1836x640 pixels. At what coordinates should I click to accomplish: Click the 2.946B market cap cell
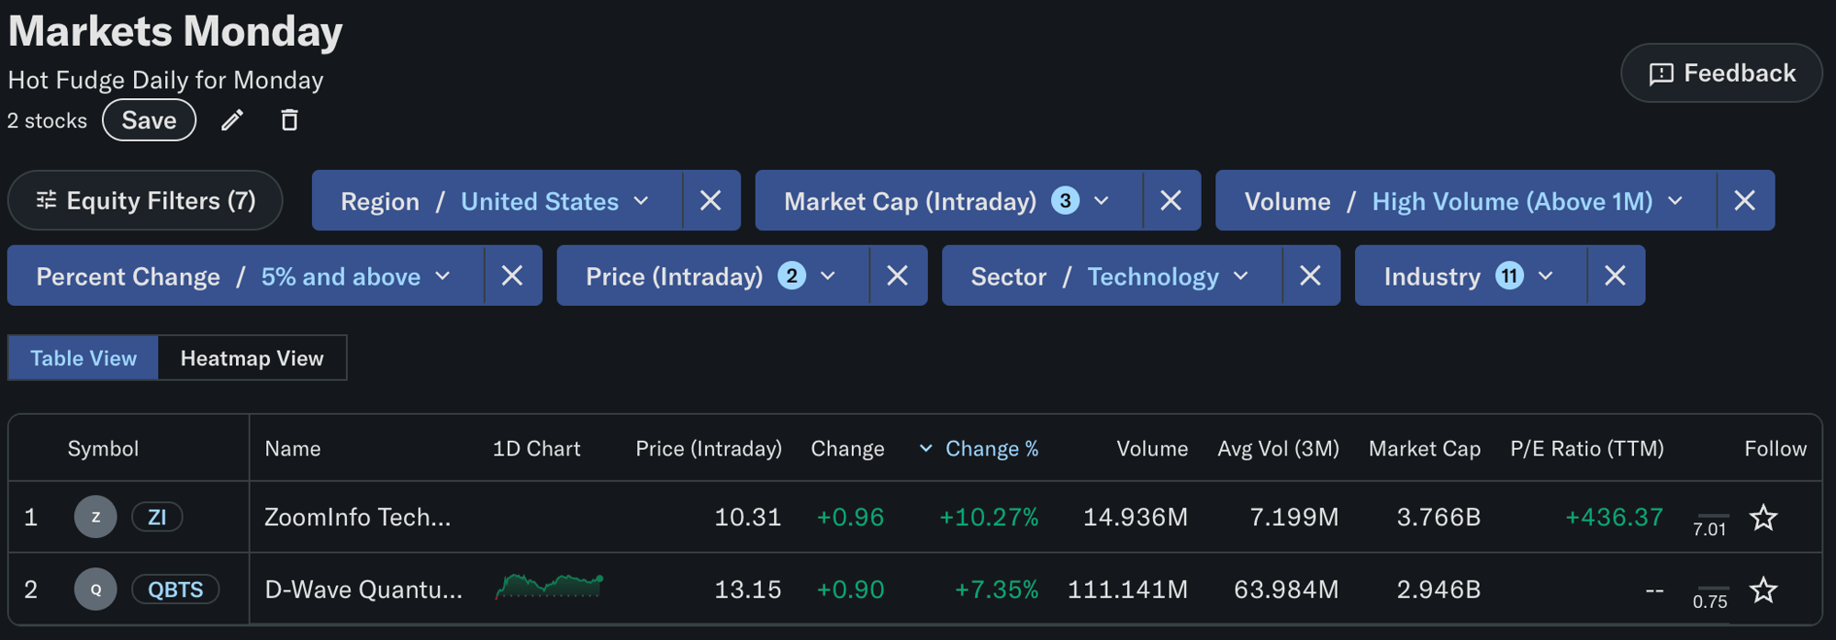pyautogui.click(x=1439, y=589)
